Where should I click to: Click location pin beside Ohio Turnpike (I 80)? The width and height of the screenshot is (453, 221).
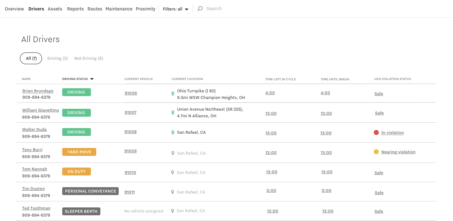coord(173,94)
